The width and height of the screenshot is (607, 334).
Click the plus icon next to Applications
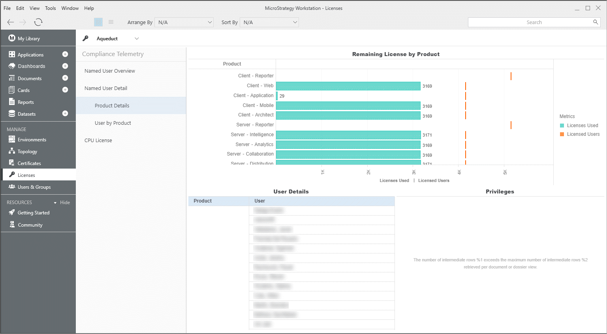point(65,54)
